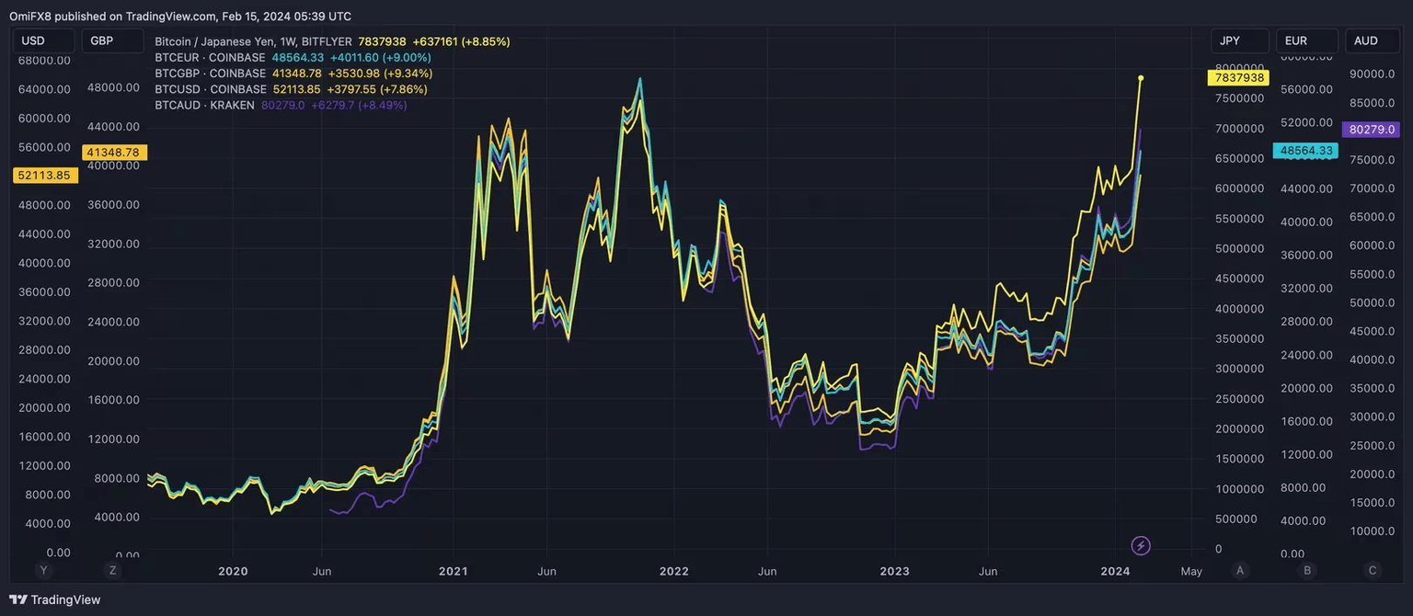
Task: Select the Y scale marker
Action: click(43, 570)
